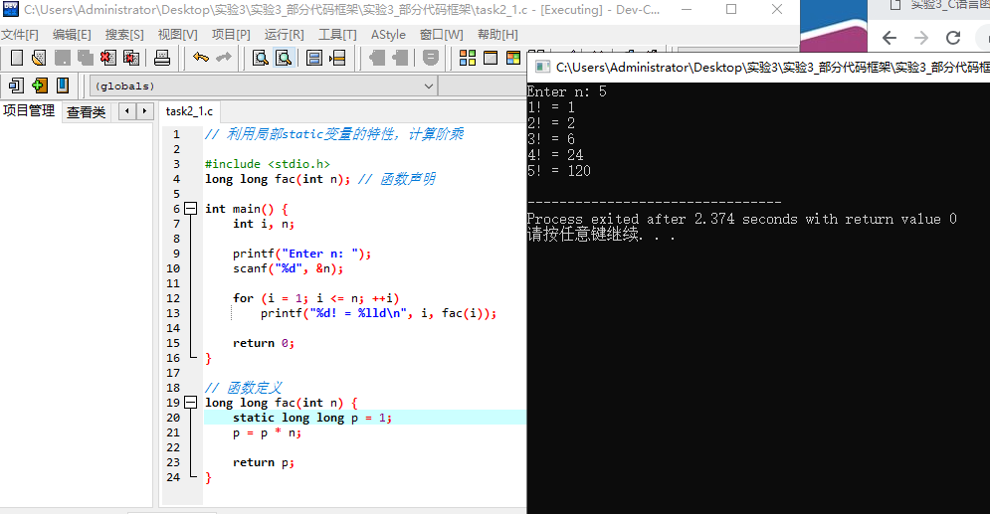Click line number 13 in the gutter
990x514 pixels.
click(173, 313)
